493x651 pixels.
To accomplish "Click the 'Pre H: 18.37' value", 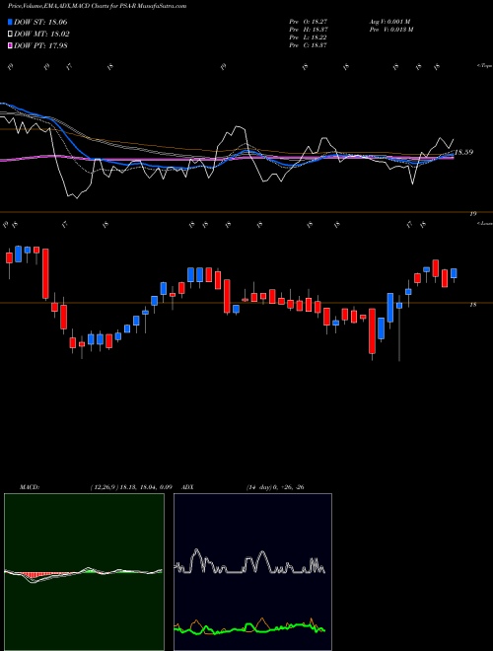I will tap(309, 29).
